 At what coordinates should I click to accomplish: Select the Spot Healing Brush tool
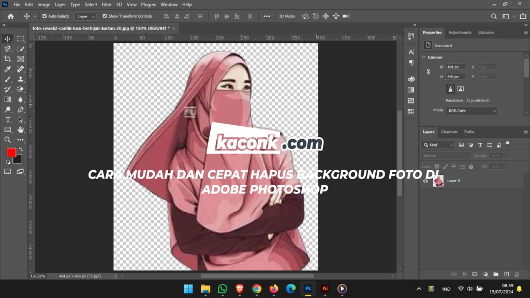(21, 69)
